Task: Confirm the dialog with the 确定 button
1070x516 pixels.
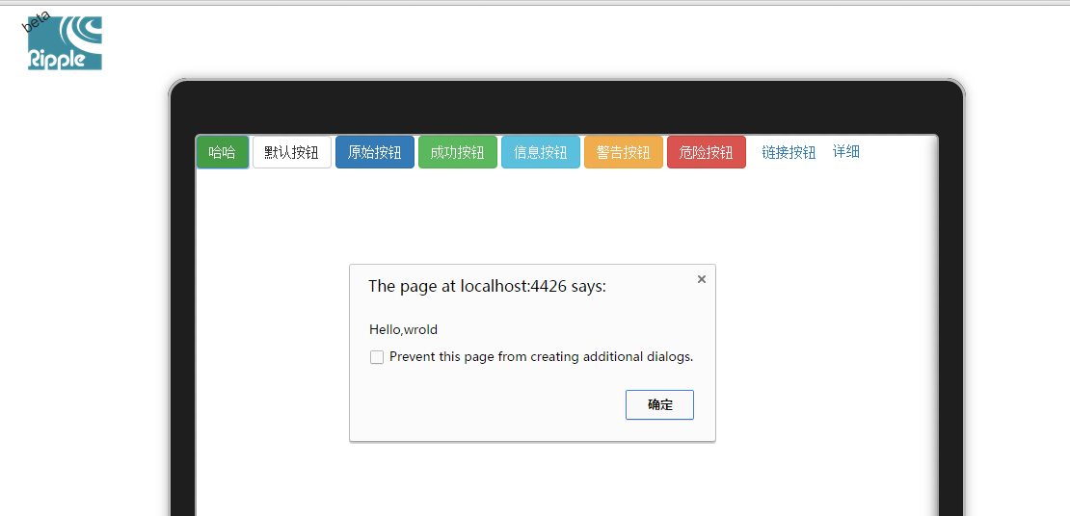Action: click(660, 405)
